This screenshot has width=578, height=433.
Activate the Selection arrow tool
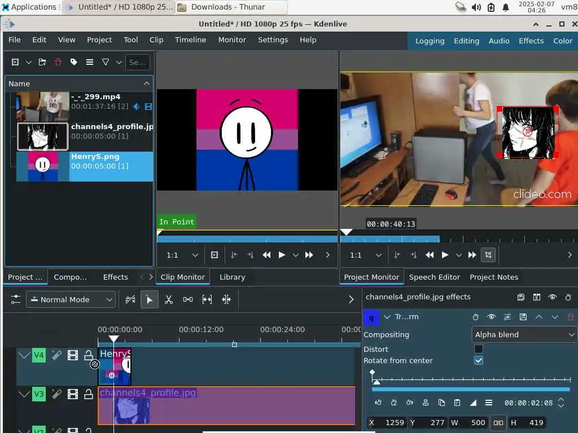(149, 299)
